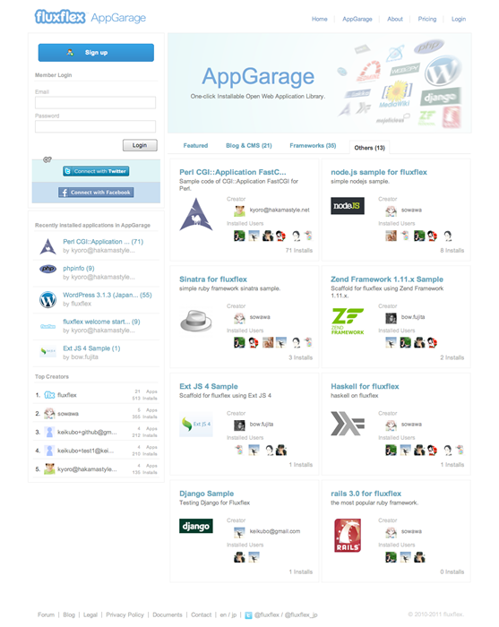
Task: Focus the Password input field
Action: (95, 127)
